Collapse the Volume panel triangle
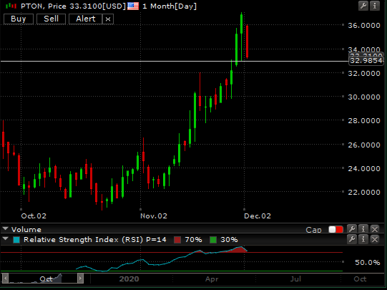 [6, 228]
